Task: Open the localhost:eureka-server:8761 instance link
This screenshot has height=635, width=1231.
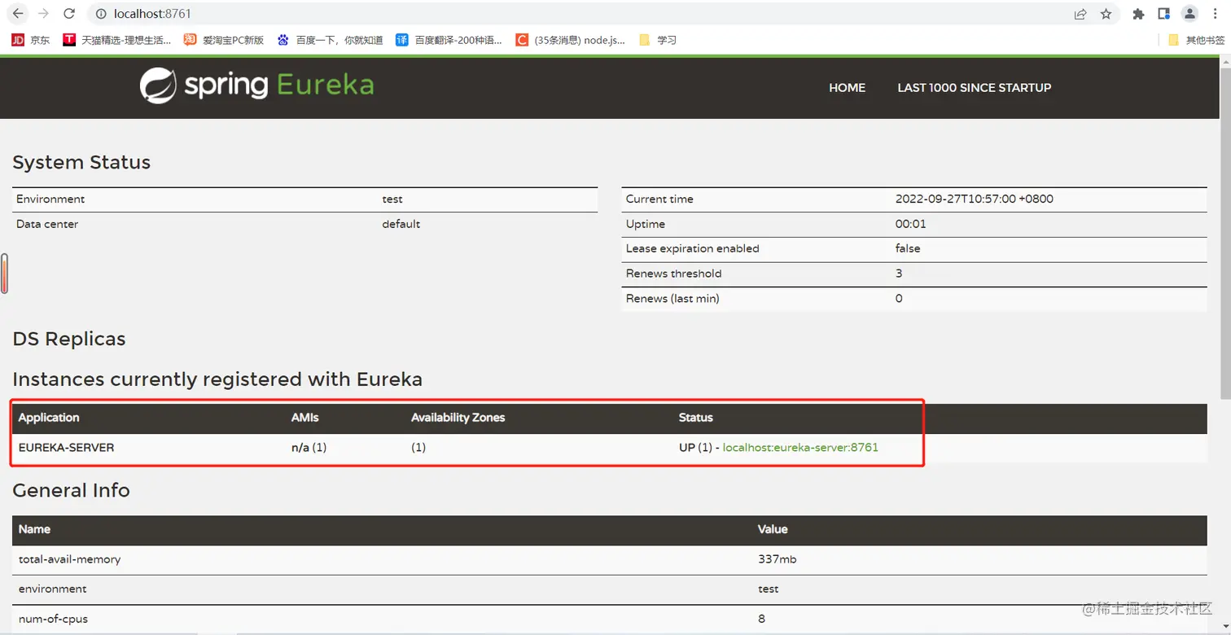Action: tap(800, 447)
